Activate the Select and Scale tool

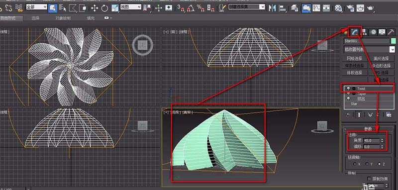pos(115,8)
